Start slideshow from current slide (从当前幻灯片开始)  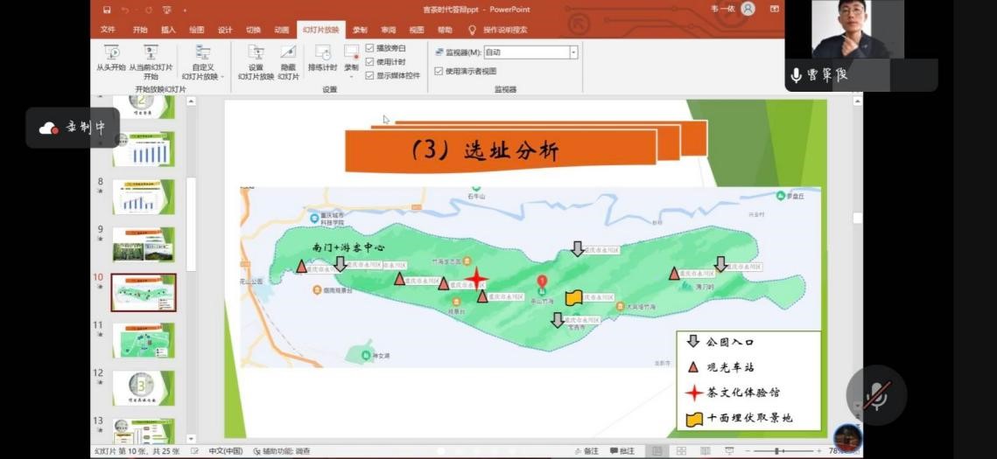click(151, 59)
